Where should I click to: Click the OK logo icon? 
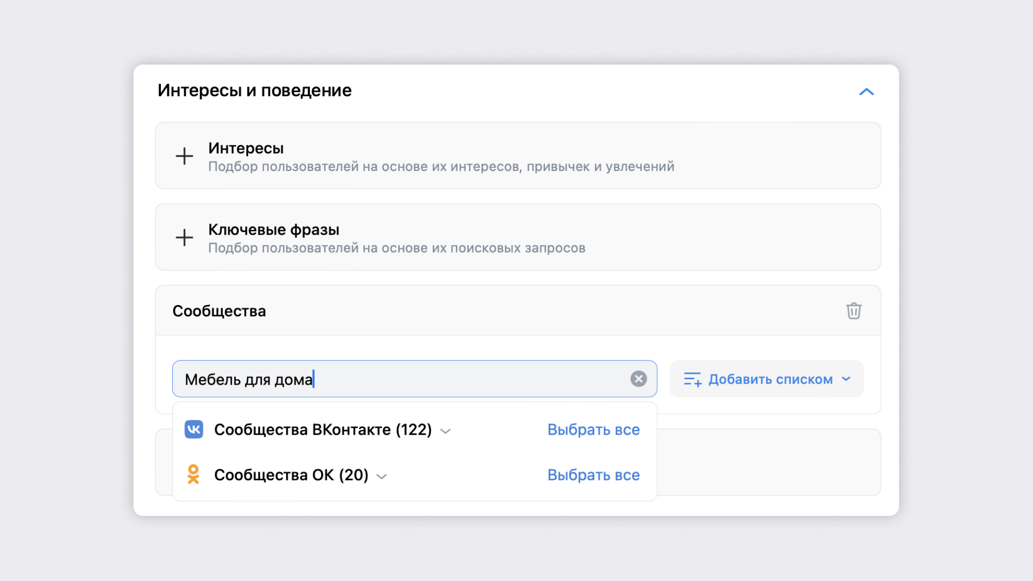(x=194, y=474)
